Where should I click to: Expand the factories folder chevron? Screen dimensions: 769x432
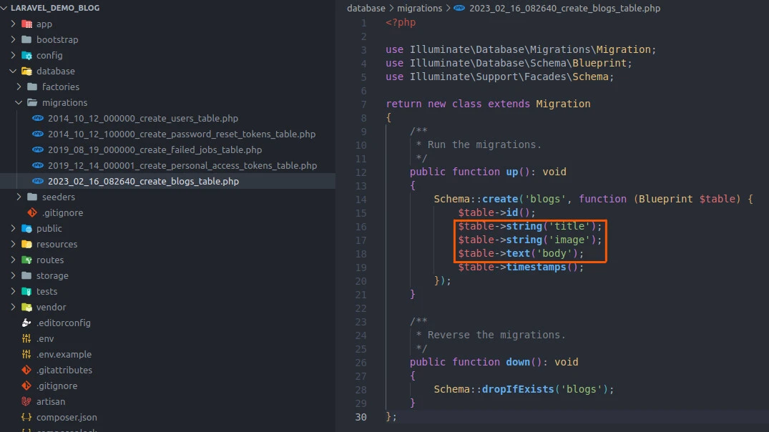click(19, 87)
